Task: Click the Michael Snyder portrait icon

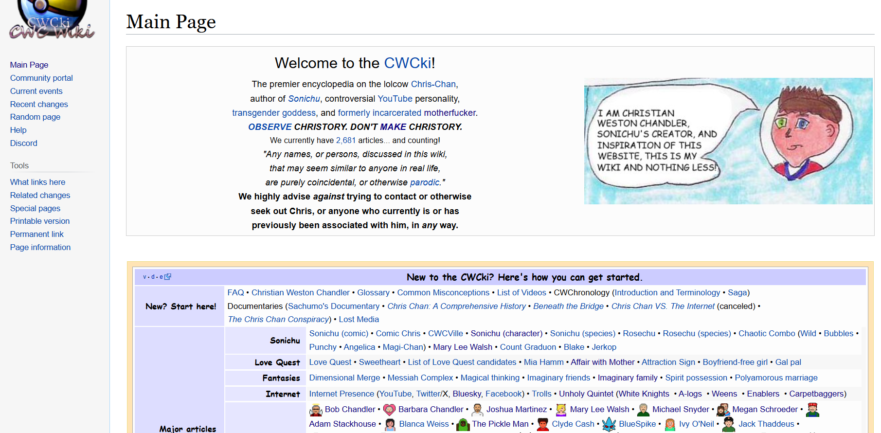Action: pyautogui.click(x=643, y=410)
